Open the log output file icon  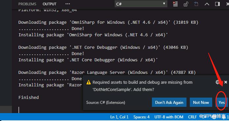[196, 4]
